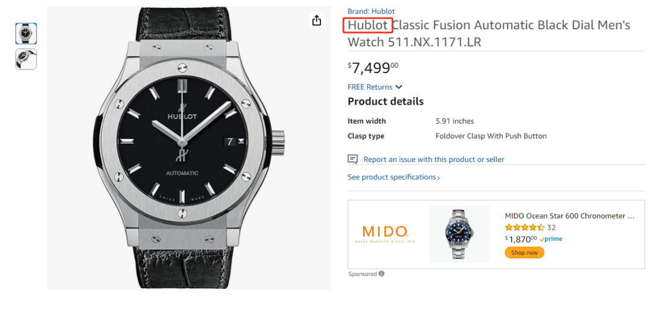
Task: Click the star rating in the MIDO ad
Action: (525, 228)
